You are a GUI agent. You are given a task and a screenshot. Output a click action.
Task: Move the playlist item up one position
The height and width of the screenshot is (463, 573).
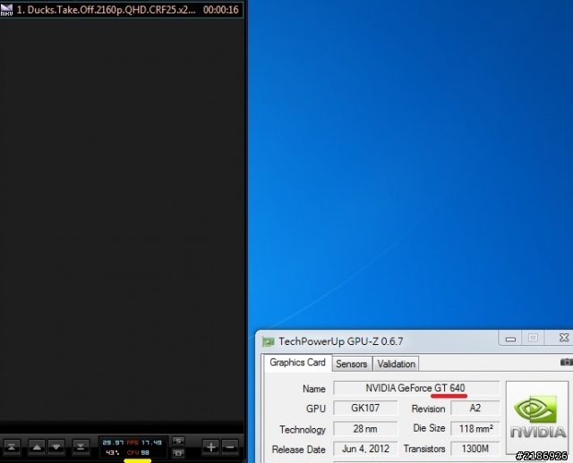[x=37, y=447]
